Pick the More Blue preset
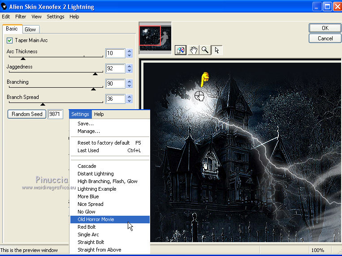 [110, 196]
